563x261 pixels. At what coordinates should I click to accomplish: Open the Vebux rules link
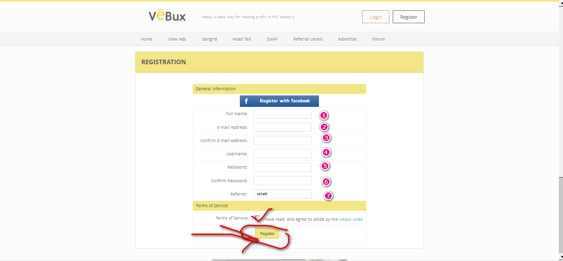pyautogui.click(x=350, y=219)
